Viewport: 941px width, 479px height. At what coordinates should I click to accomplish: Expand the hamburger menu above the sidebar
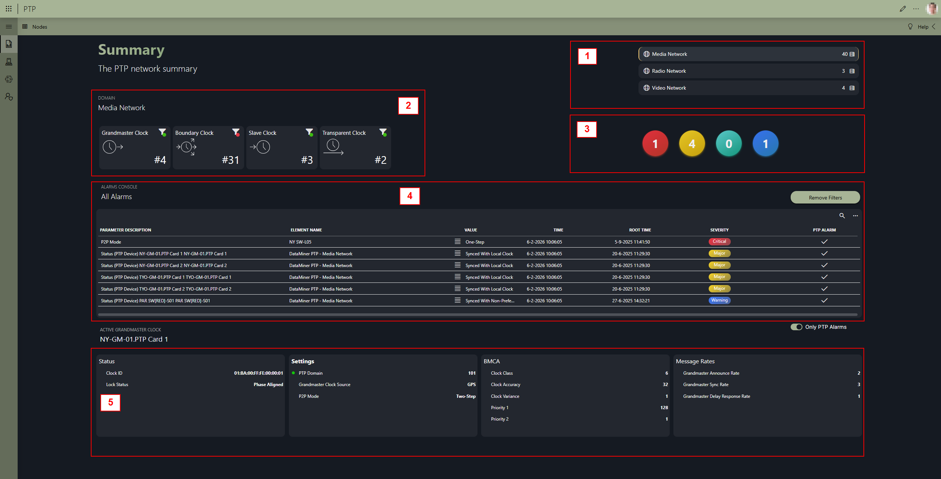9,26
